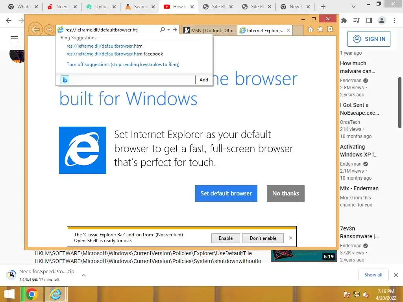The width and height of the screenshot is (403, 302).
Task: Click Internet Explorer taskbar icon
Action: tap(56, 294)
